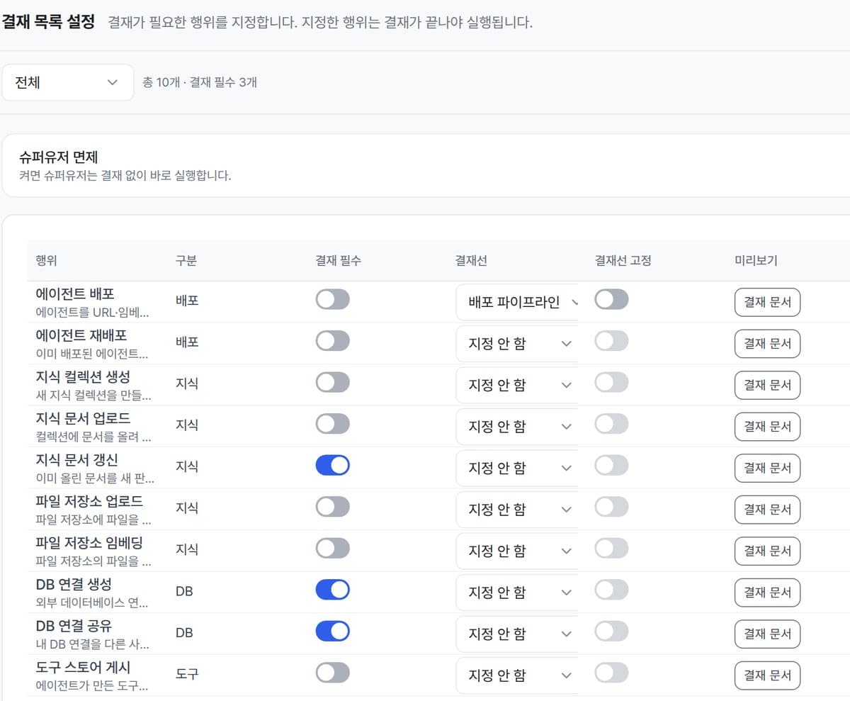Toggle 결재 필수 for 에이전트 재배포

tap(332, 341)
